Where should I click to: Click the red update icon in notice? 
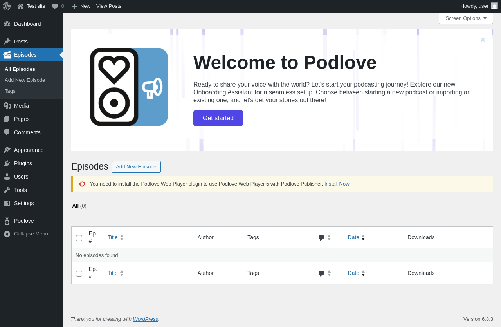point(82,184)
